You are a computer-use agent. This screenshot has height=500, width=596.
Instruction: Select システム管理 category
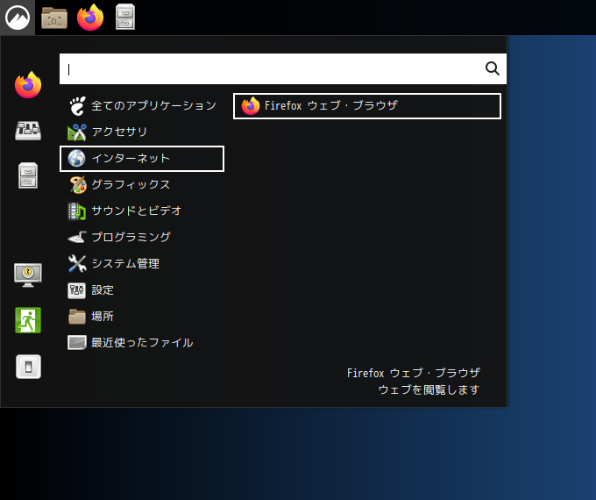tap(142, 264)
